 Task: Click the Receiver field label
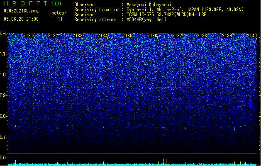pyautogui.click(x=84, y=15)
